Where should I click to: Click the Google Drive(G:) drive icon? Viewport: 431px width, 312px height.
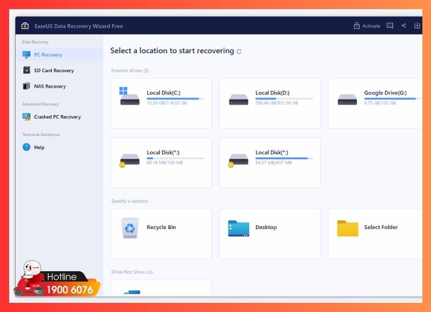point(347,100)
